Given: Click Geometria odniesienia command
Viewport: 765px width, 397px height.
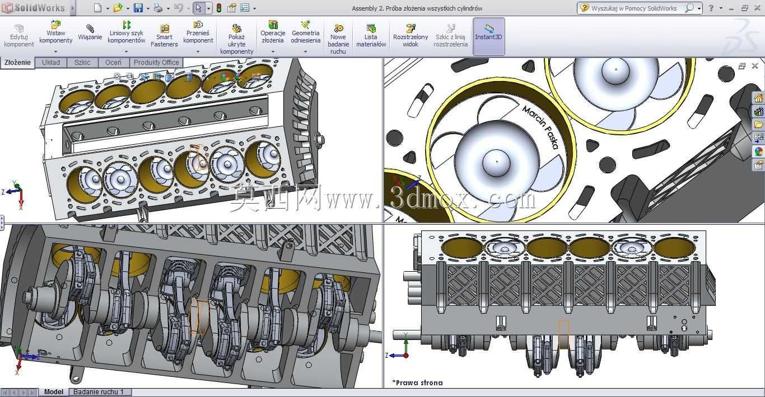Looking at the screenshot, I should point(305,32).
